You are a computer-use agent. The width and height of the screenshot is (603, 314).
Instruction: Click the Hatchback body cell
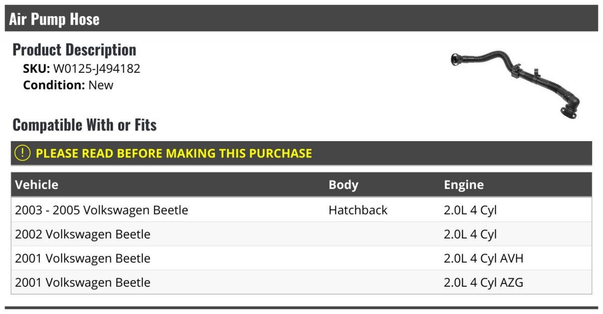coord(358,210)
